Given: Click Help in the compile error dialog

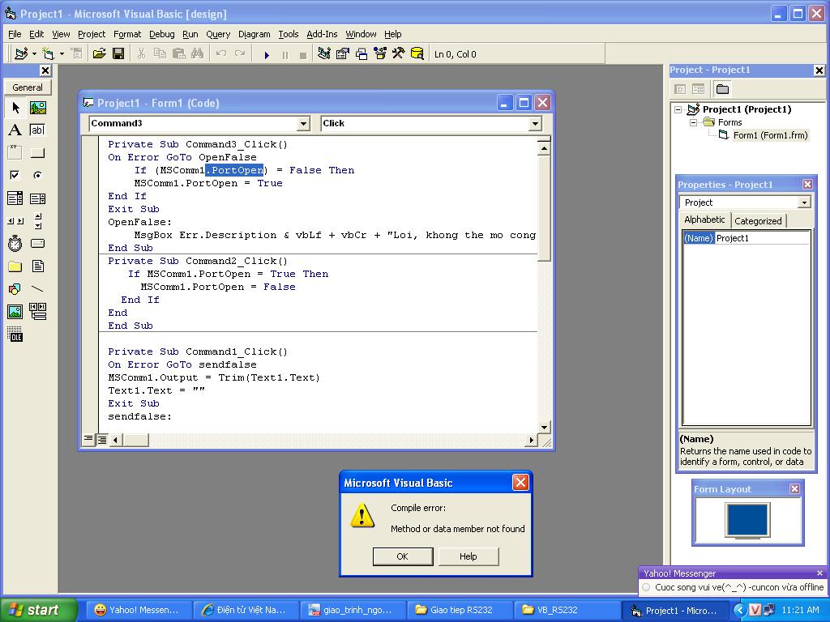Looking at the screenshot, I should tap(468, 556).
